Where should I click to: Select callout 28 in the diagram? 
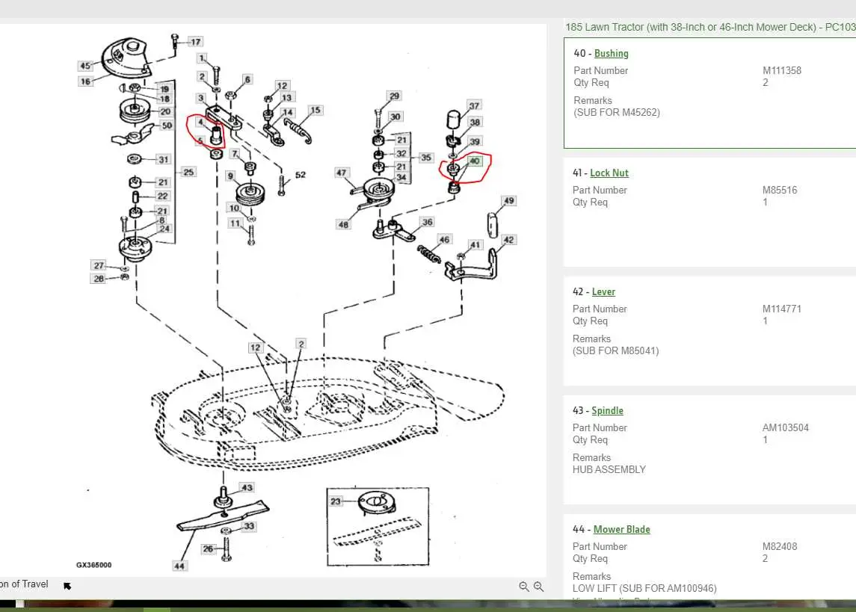coord(99,279)
